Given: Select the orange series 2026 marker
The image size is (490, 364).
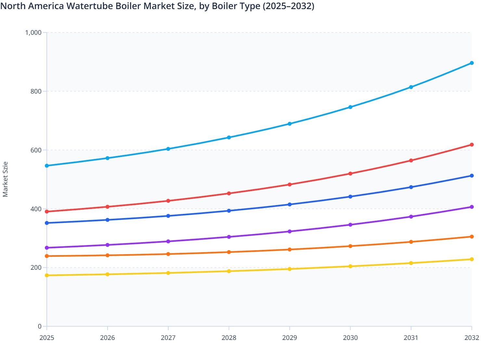Looking at the screenshot, I should pos(108,255).
